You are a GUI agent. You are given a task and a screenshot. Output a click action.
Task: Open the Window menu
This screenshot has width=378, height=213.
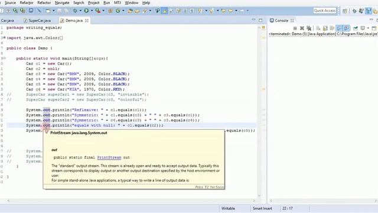click(x=131, y=3)
